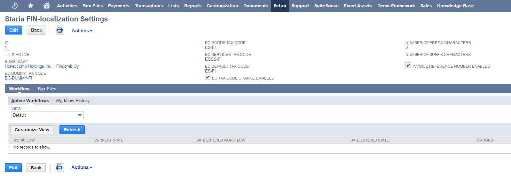Click the 'No records to show.' text
This screenshot has width=511, height=176.
click(32, 147)
